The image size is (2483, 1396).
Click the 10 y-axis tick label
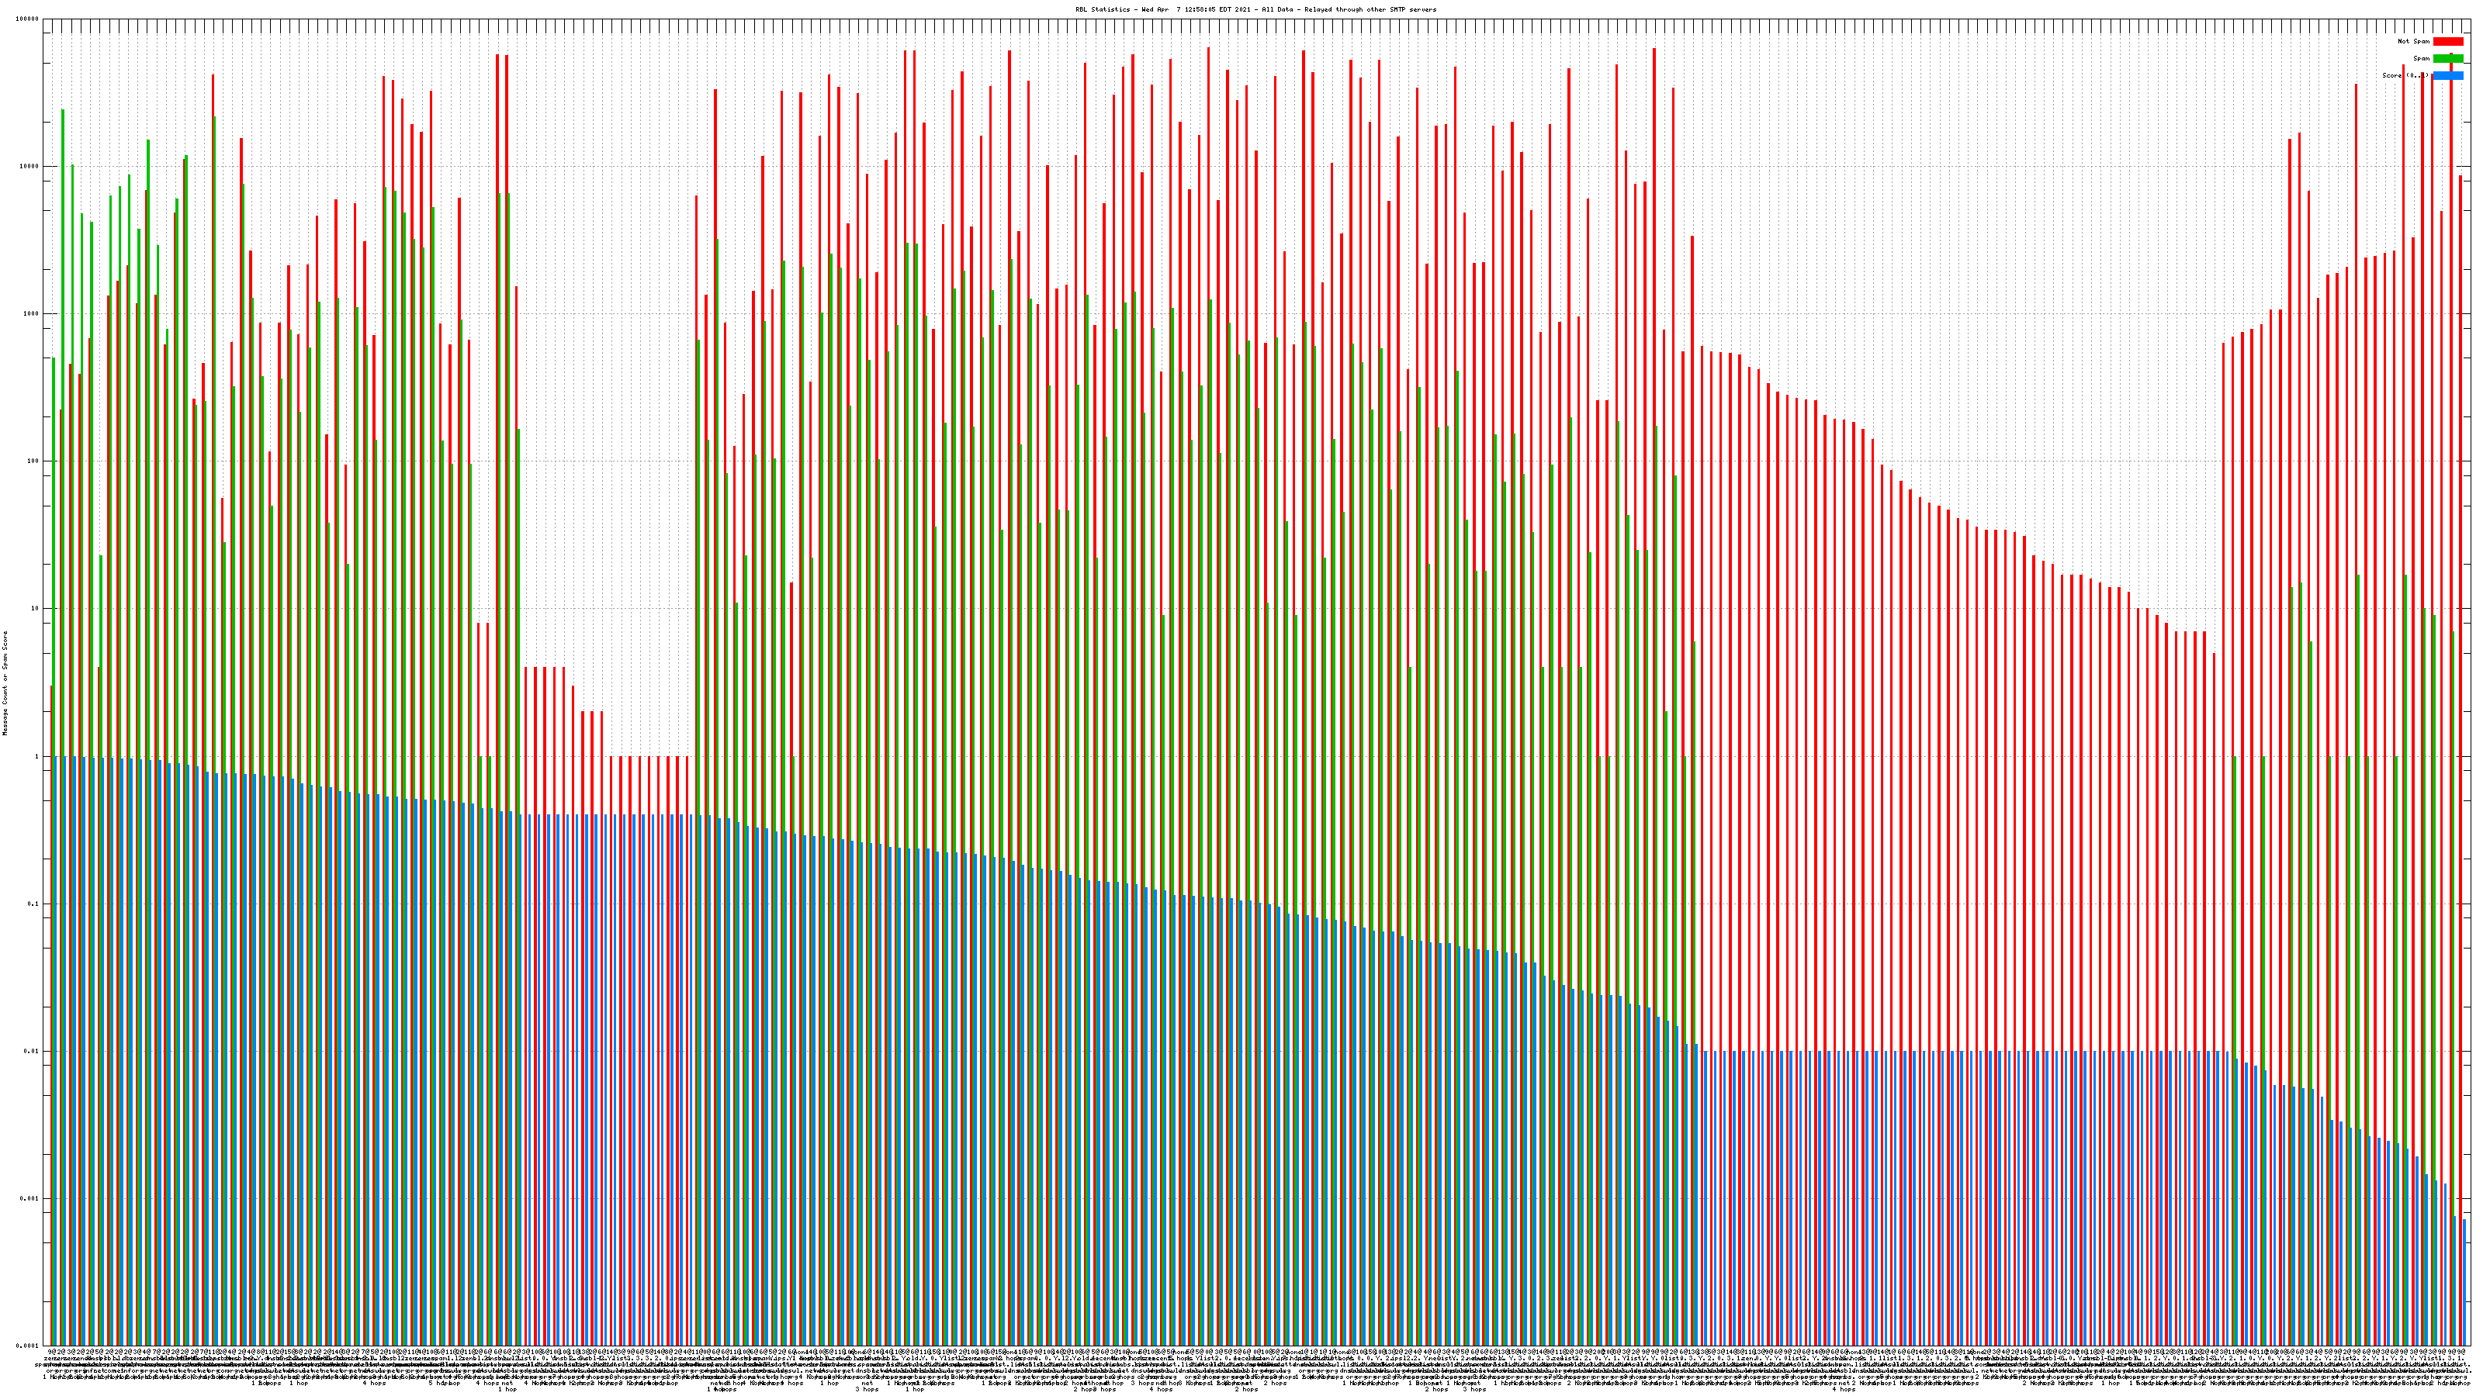pyautogui.click(x=36, y=608)
